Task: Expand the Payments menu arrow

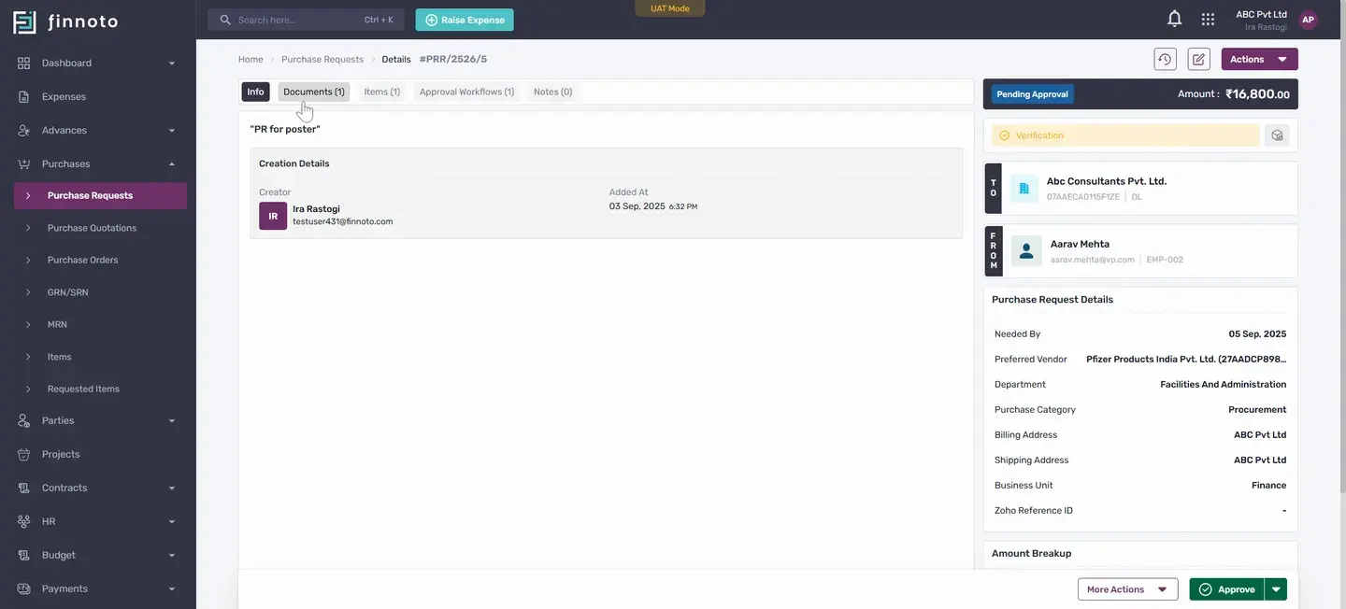Action: [x=171, y=588]
